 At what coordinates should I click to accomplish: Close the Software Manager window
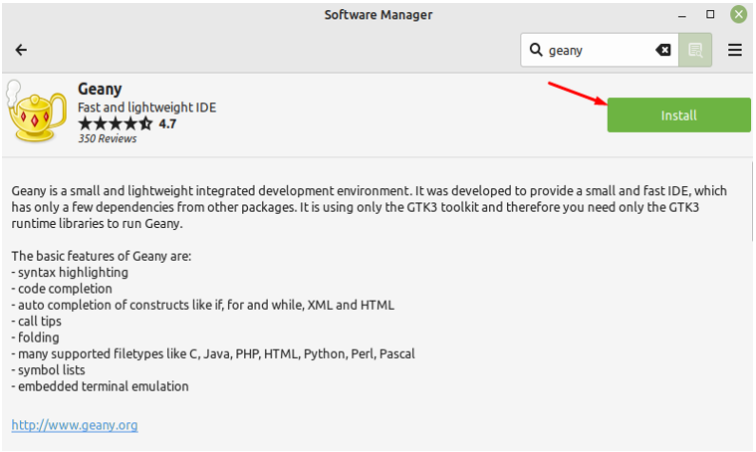(x=738, y=15)
